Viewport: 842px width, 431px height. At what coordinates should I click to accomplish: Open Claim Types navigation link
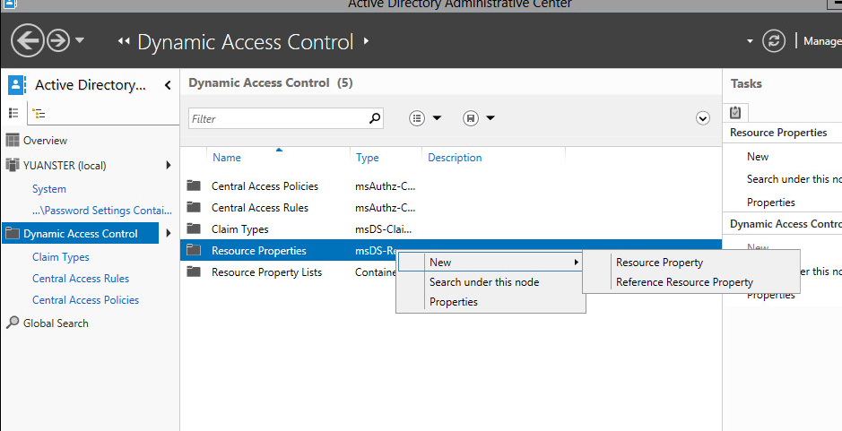[x=61, y=257]
